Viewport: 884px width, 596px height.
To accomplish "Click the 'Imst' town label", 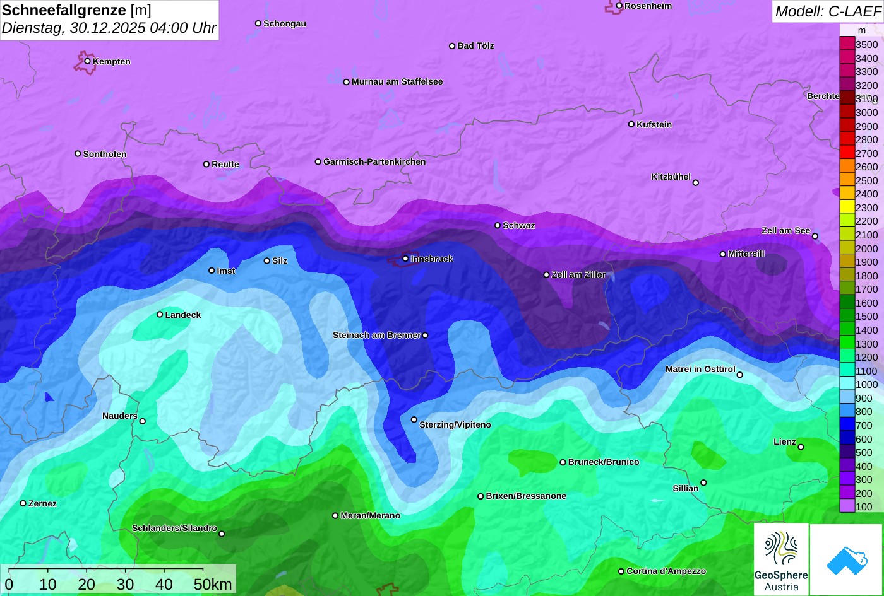I will pos(226,271).
